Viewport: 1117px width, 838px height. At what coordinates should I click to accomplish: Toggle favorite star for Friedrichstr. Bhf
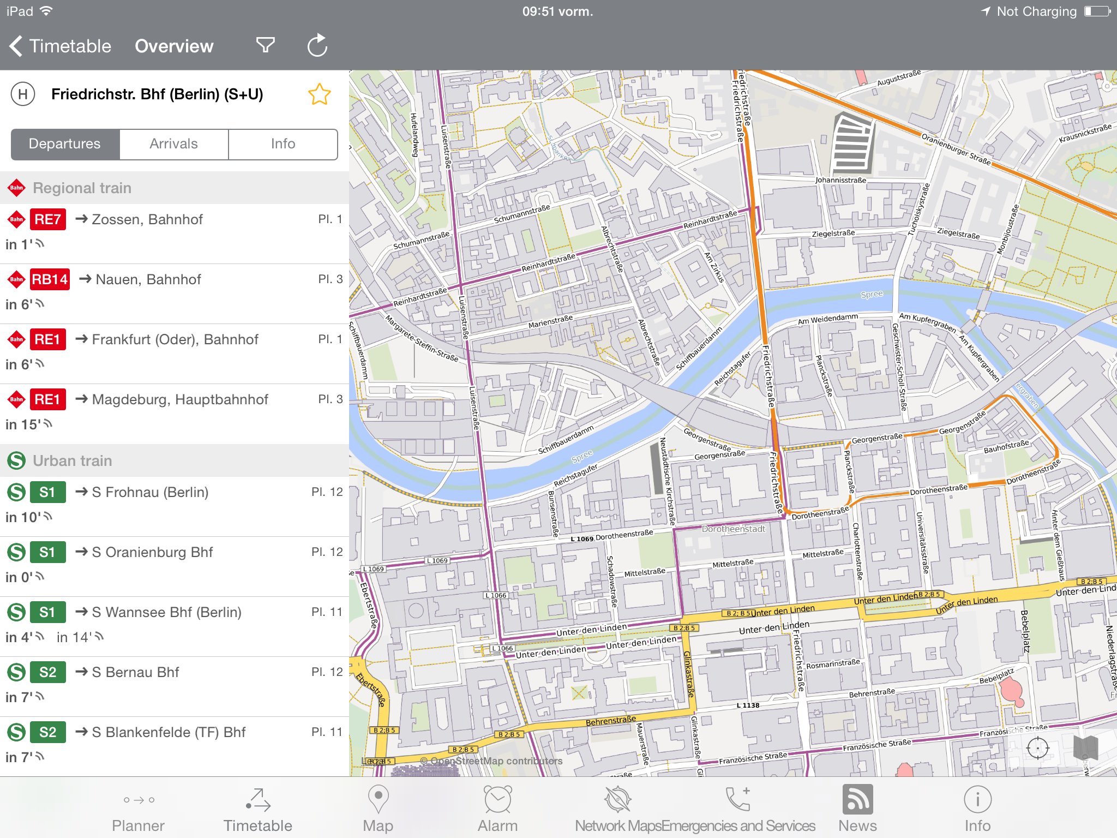click(319, 94)
